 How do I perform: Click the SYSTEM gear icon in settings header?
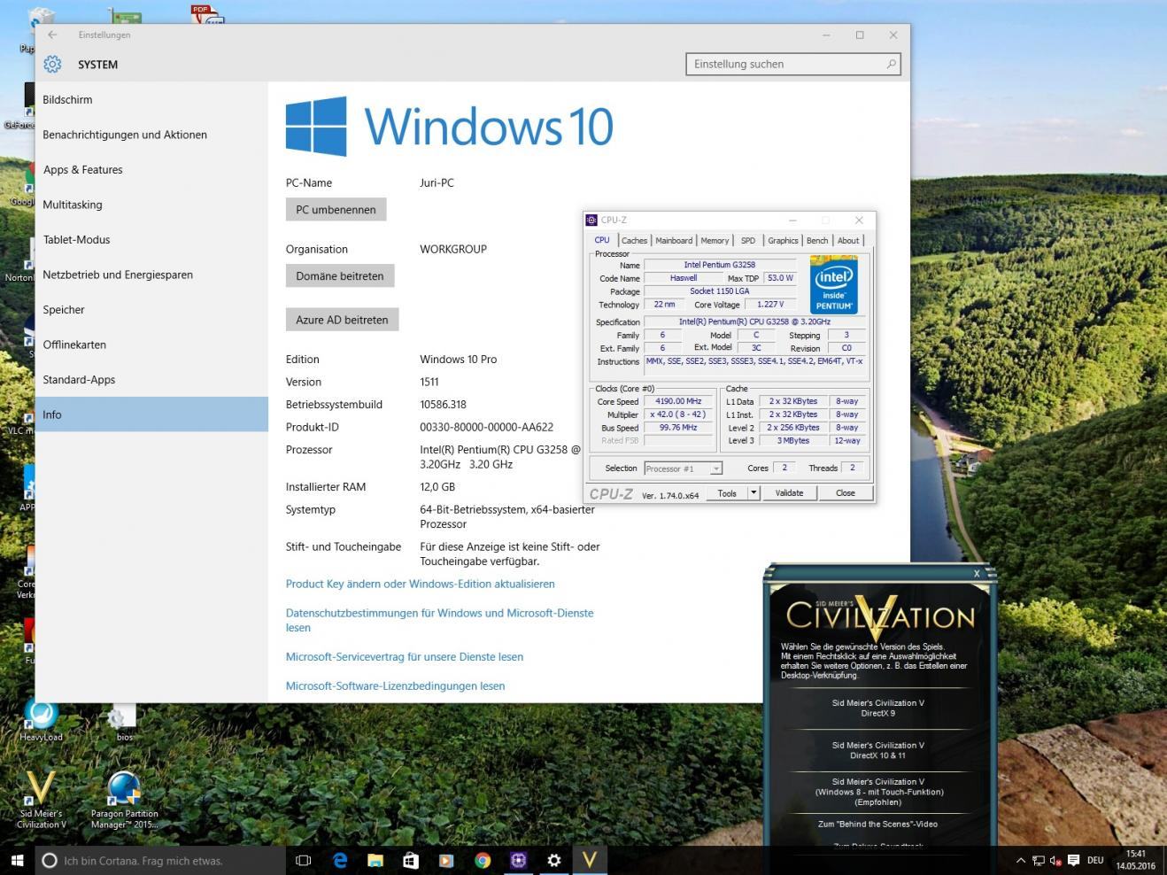[x=52, y=64]
